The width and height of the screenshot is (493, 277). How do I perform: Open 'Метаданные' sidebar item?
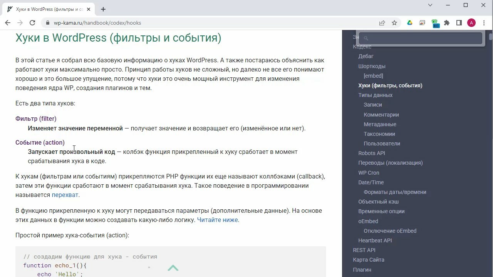pos(380,124)
